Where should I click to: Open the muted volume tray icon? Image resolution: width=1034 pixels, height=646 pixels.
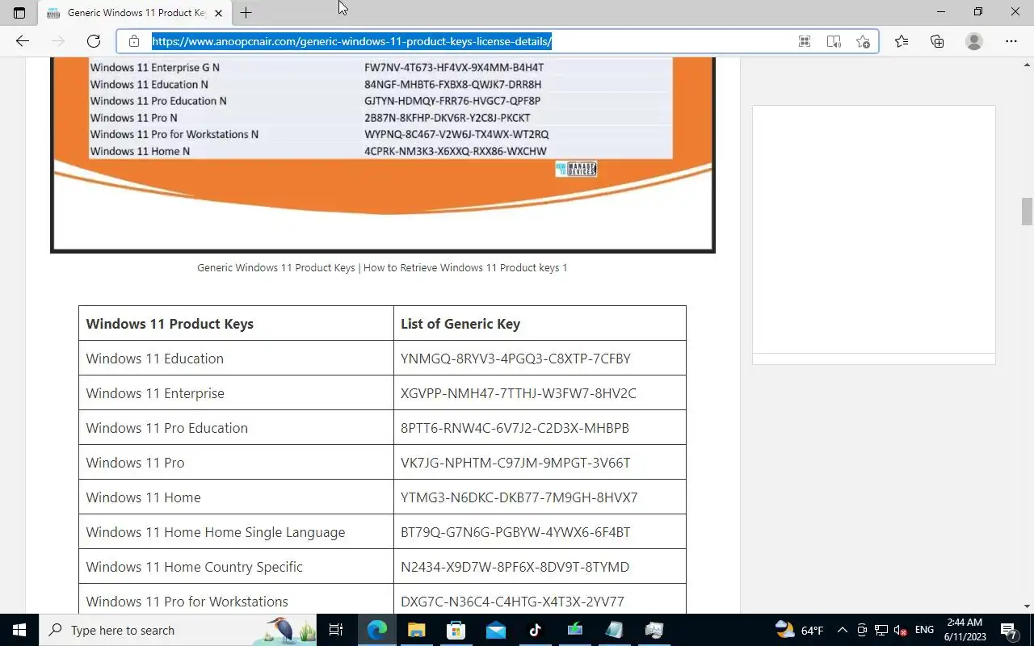pyautogui.click(x=901, y=630)
